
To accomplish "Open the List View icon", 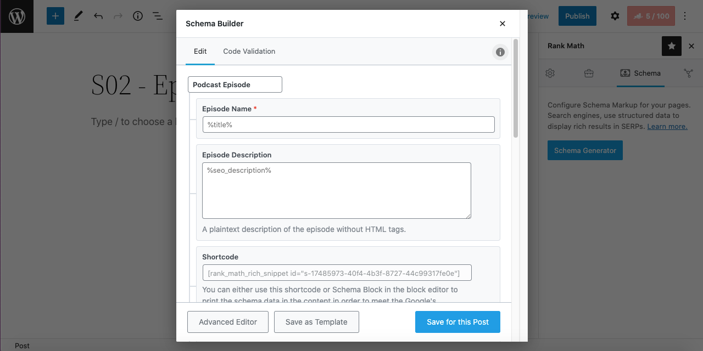I will pyautogui.click(x=158, y=16).
